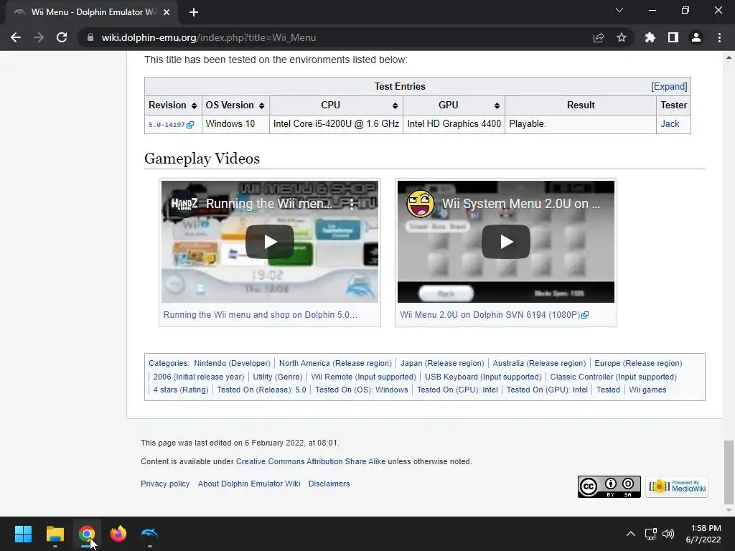735x551 pixels.
Task: Open Classic Controller (Input supported) category
Action: (613, 377)
